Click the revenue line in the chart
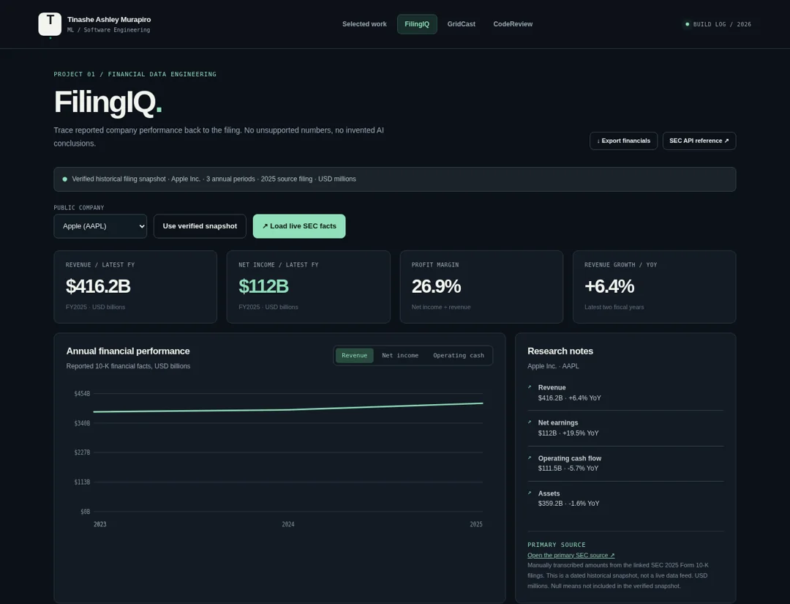Image resolution: width=790 pixels, height=604 pixels. [x=288, y=409]
